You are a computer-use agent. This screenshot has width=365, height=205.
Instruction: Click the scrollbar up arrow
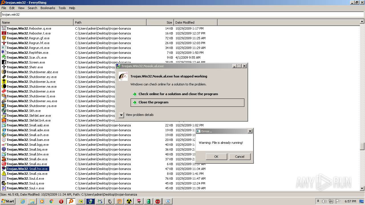[x=362, y=21]
